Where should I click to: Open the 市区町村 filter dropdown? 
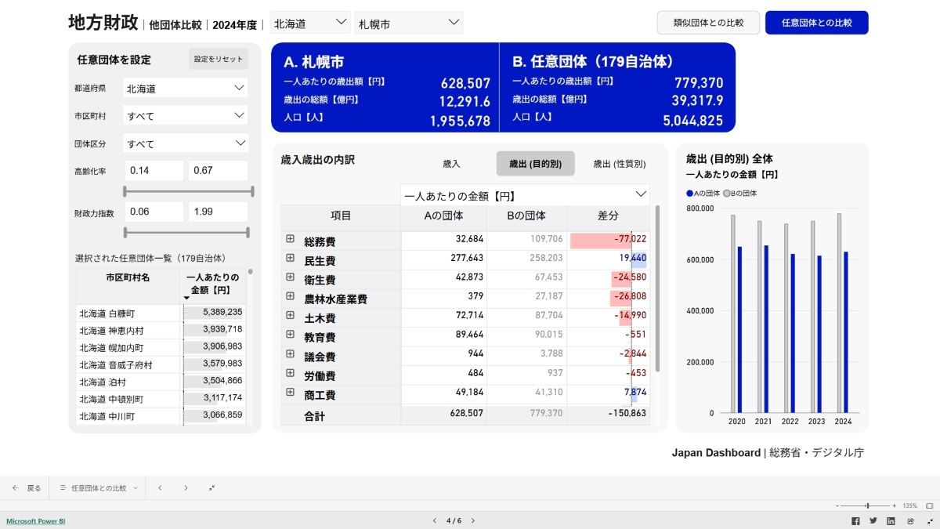[x=186, y=115]
